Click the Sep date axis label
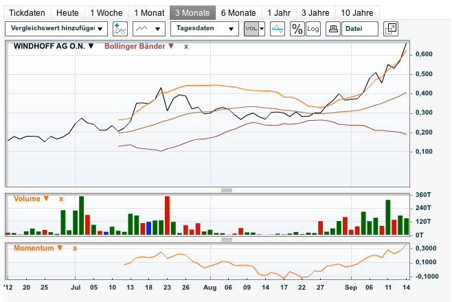This screenshot has height=302, width=452. pyautogui.click(x=351, y=288)
